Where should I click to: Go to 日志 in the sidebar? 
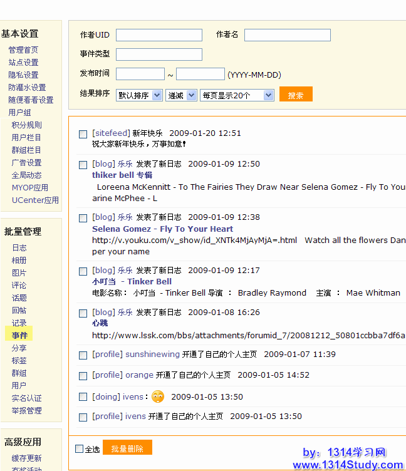coord(19,248)
